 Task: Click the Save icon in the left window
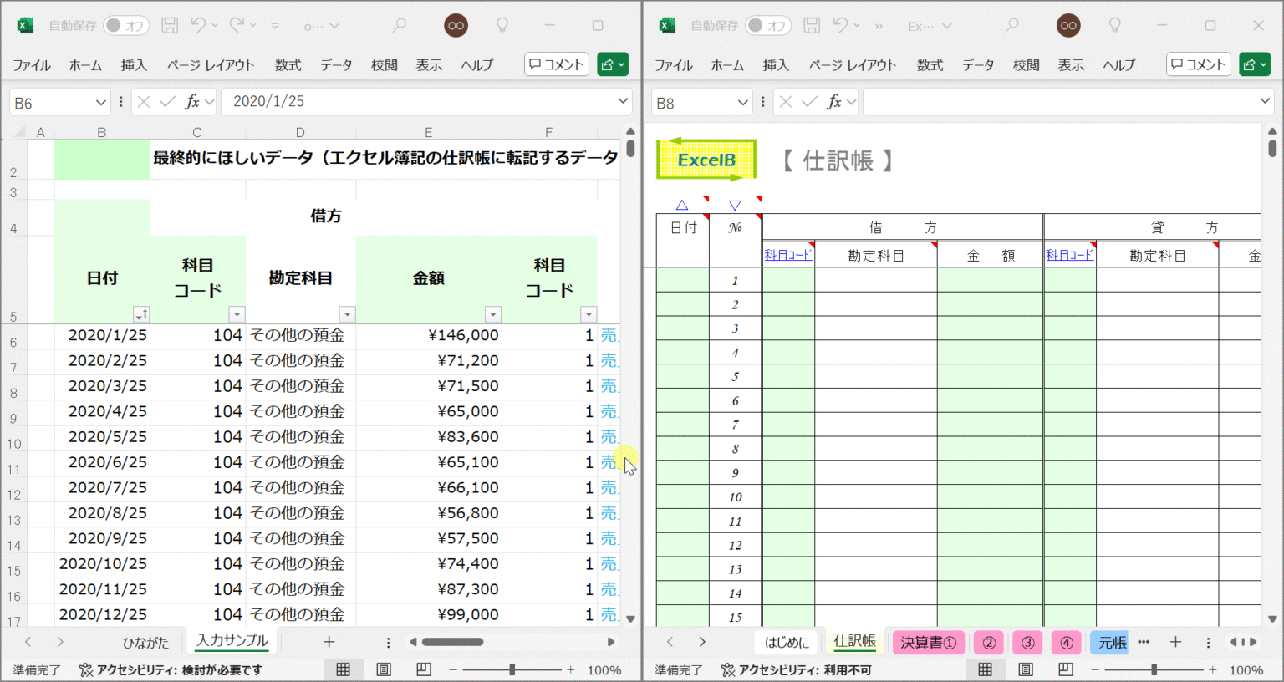tap(170, 25)
